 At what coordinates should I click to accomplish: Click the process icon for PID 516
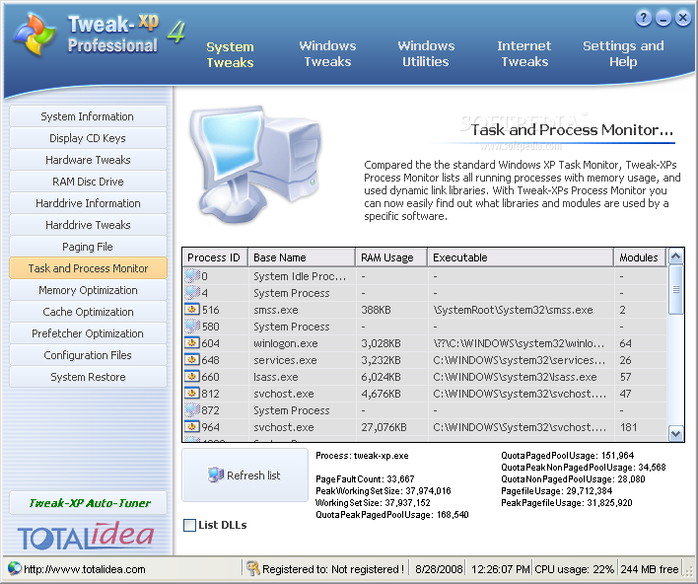tap(192, 309)
